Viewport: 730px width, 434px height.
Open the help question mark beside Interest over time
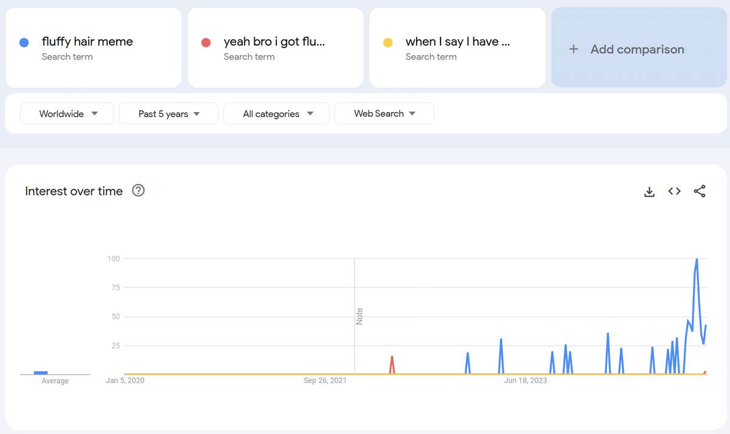coord(139,191)
